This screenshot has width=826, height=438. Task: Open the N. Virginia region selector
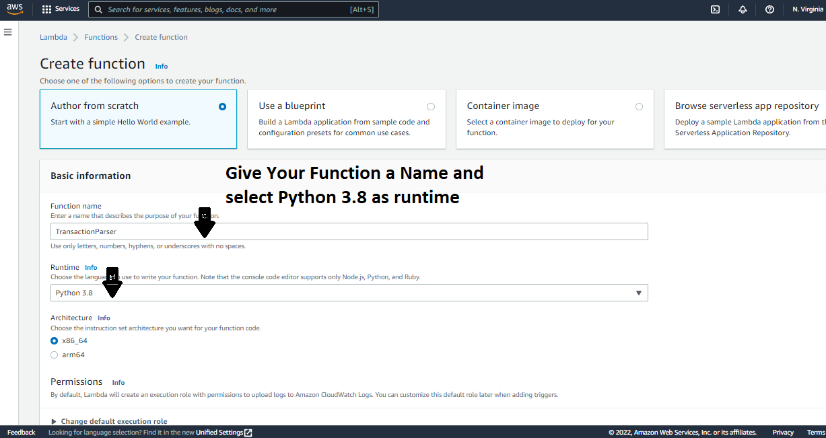click(808, 9)
